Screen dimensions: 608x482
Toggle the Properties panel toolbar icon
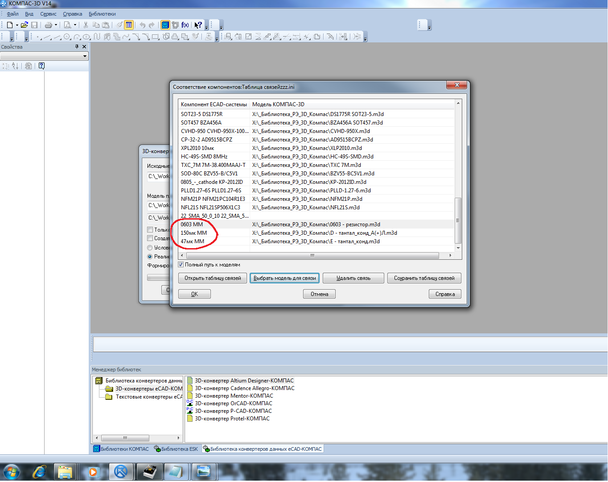point(129,25)
